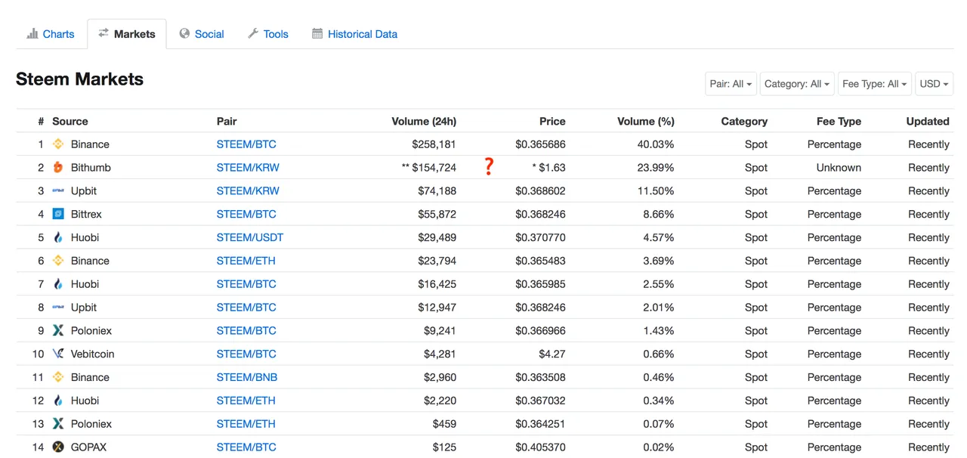
Task: Open Bittrex STEEM/BTC pair link
Action: tap(246, 215)
